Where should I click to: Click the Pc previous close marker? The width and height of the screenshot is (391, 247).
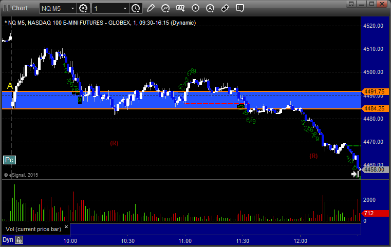(x=9, y=160)
